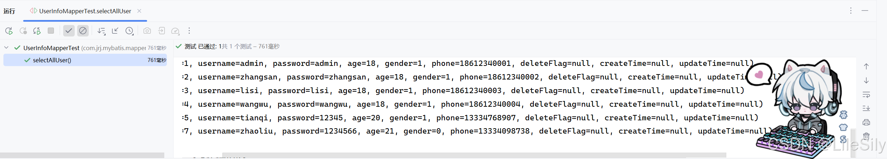Select the selectAllUser() test item
The width and height of the screenshot is (887, 159).
point(85,60)
